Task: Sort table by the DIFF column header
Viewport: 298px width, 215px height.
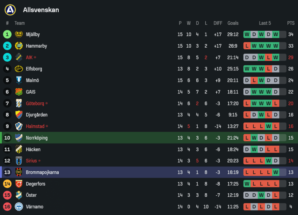Action: pos(218,23)
